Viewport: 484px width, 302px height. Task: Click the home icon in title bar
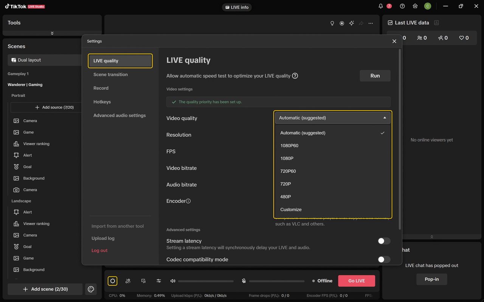(x=415, y=6)
